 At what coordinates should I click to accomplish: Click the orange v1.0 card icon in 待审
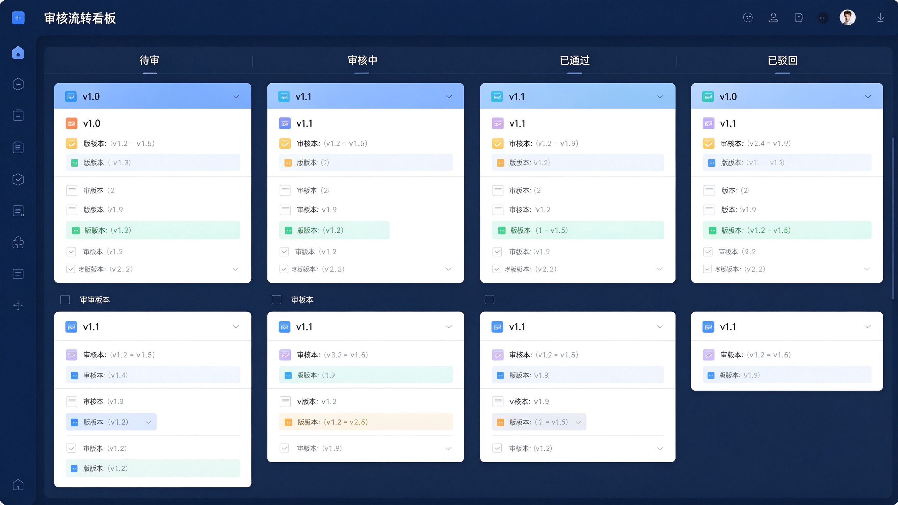[71, 123]
